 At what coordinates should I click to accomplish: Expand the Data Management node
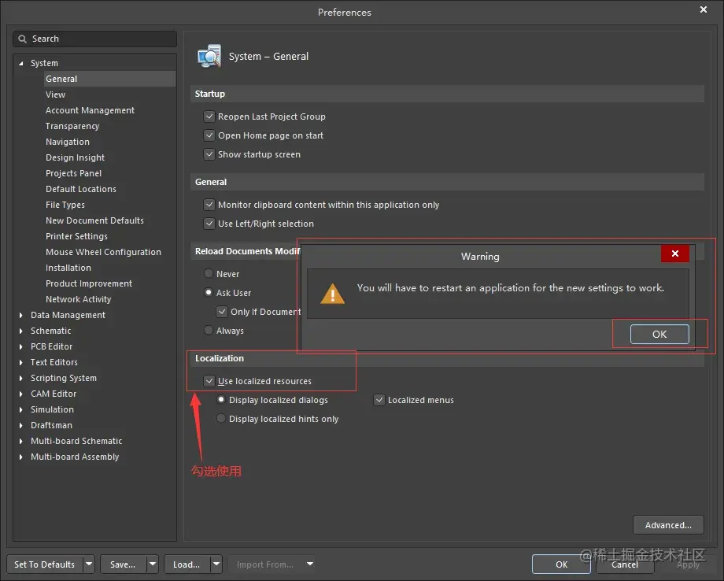point(20,315)
